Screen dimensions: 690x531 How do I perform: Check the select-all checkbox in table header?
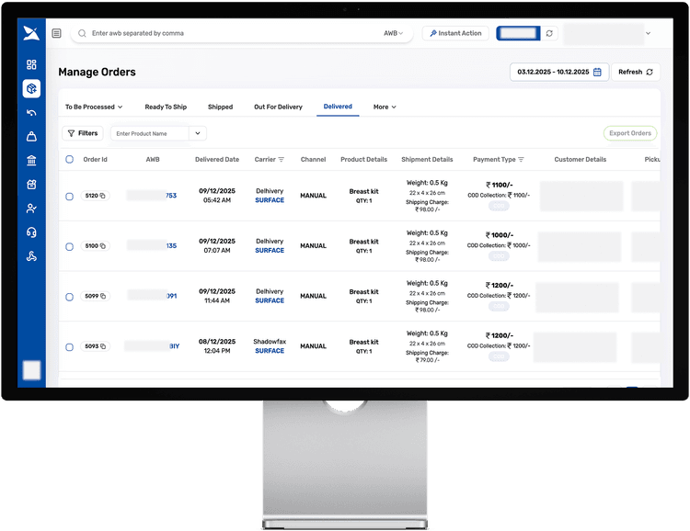point(69,160)
